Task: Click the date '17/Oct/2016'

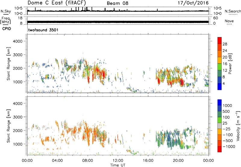Action: [193, 3]
